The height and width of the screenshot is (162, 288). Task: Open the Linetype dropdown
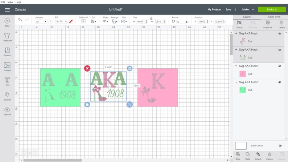[41, 21]
